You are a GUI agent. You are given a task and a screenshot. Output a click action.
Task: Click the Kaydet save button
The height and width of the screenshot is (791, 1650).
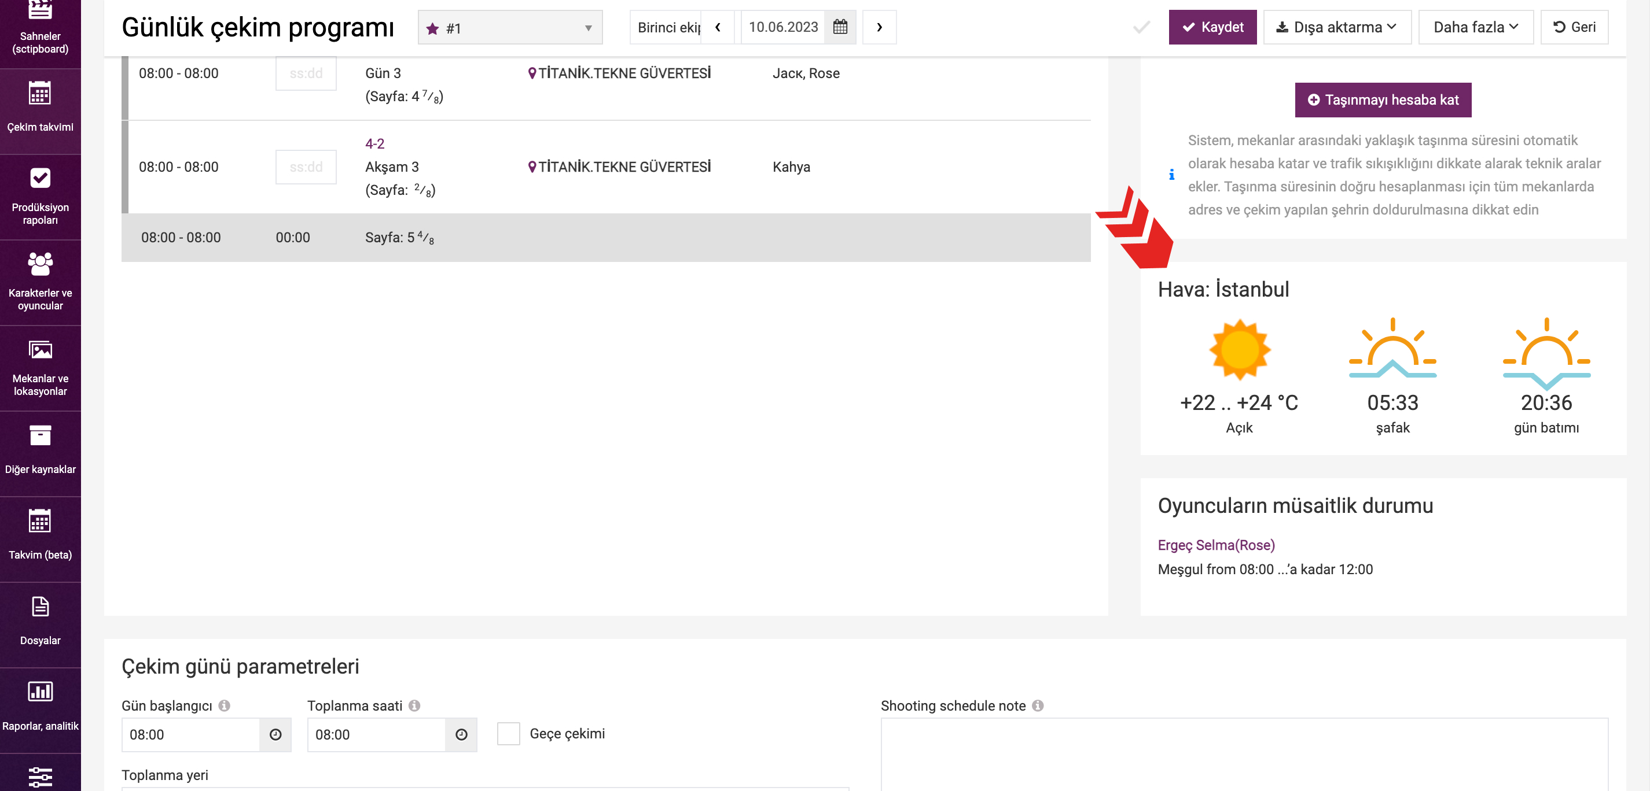[x=1212, y=27]
